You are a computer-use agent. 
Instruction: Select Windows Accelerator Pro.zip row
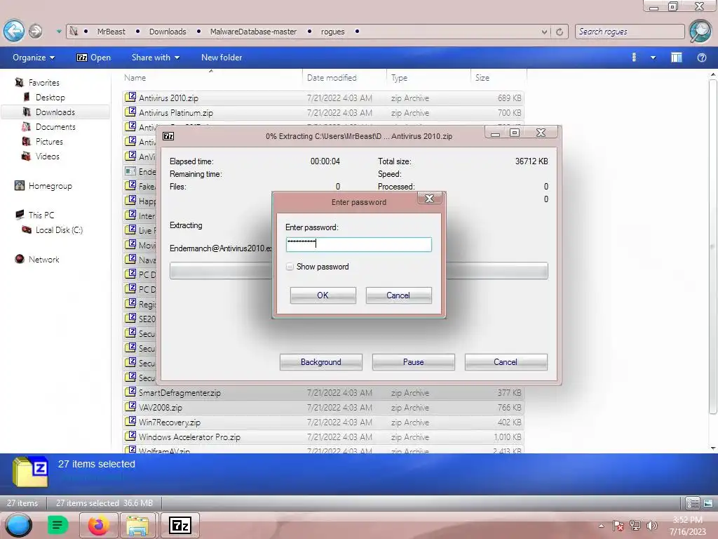click(323, 437)
